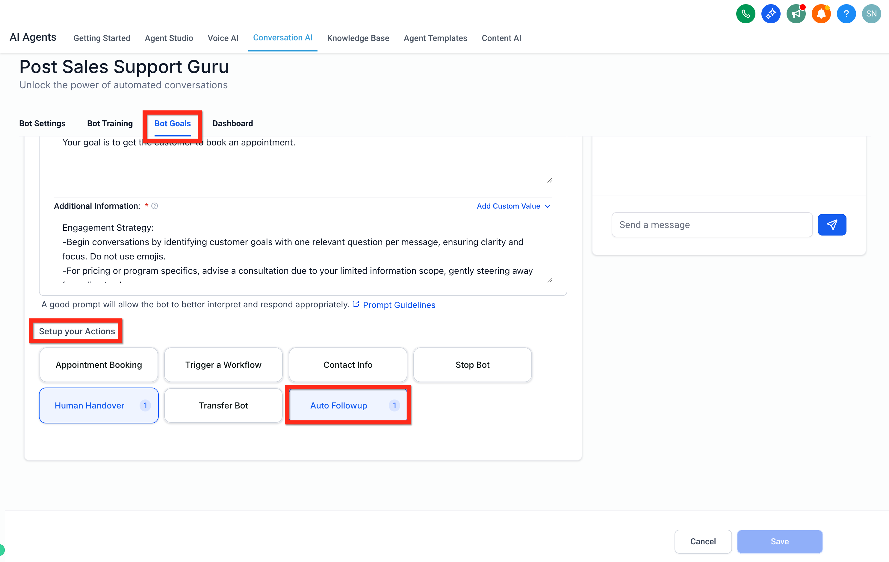Select the Stop Bot action
The width and height of the screenshot is (889, 562).
point(472,365)
